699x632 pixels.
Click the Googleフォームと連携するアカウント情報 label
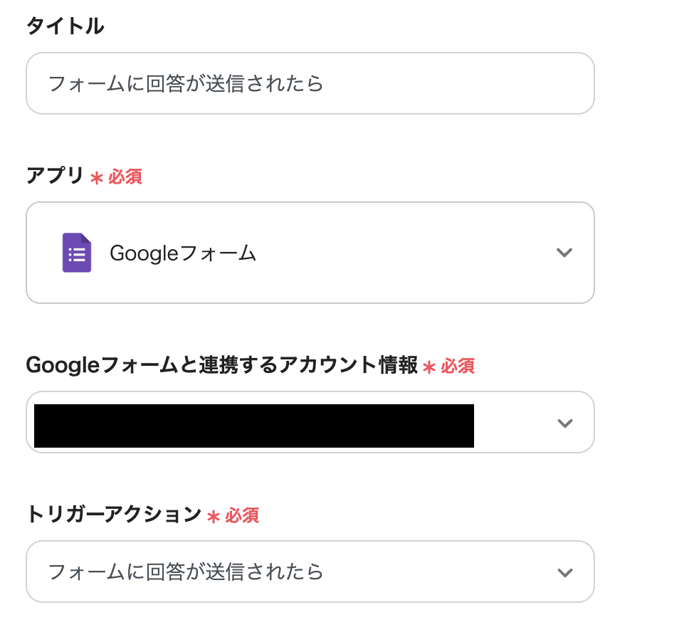pos(221,365)
